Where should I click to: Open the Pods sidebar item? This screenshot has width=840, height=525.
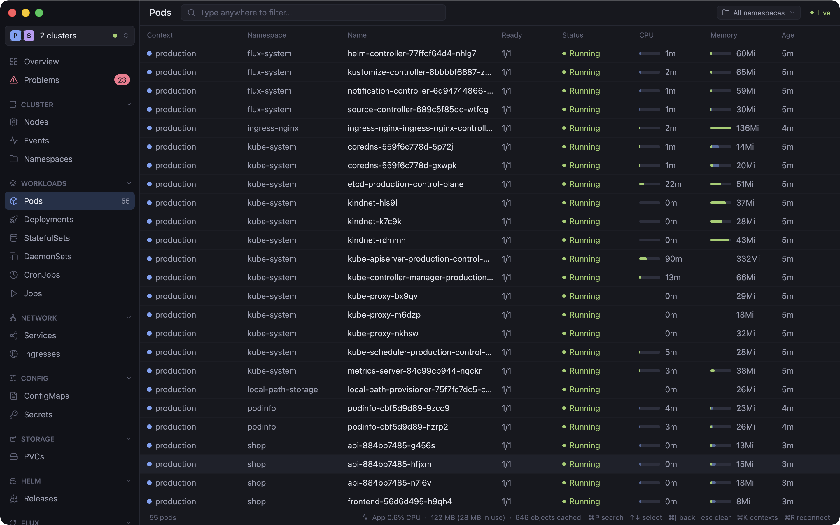pos(70,201)
